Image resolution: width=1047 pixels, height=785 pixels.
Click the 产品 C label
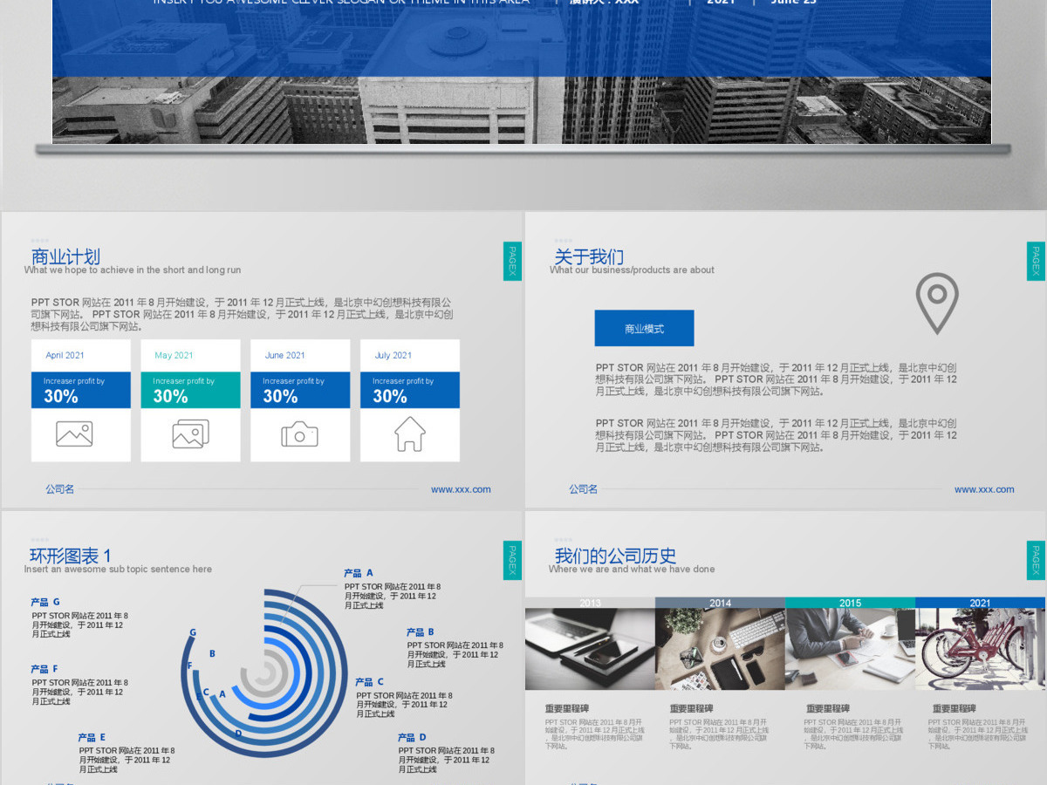(x=370, y=682)
